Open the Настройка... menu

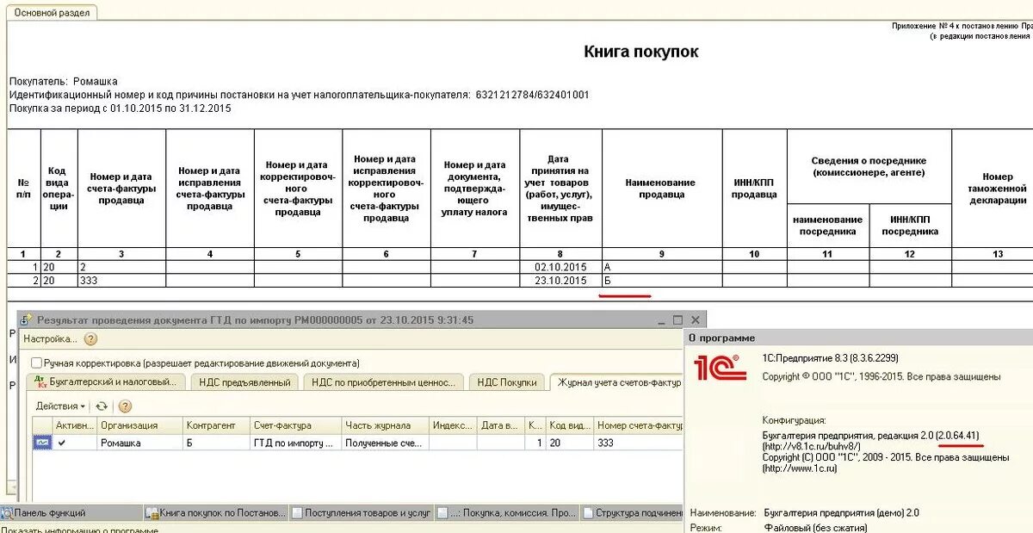[50, 339]
